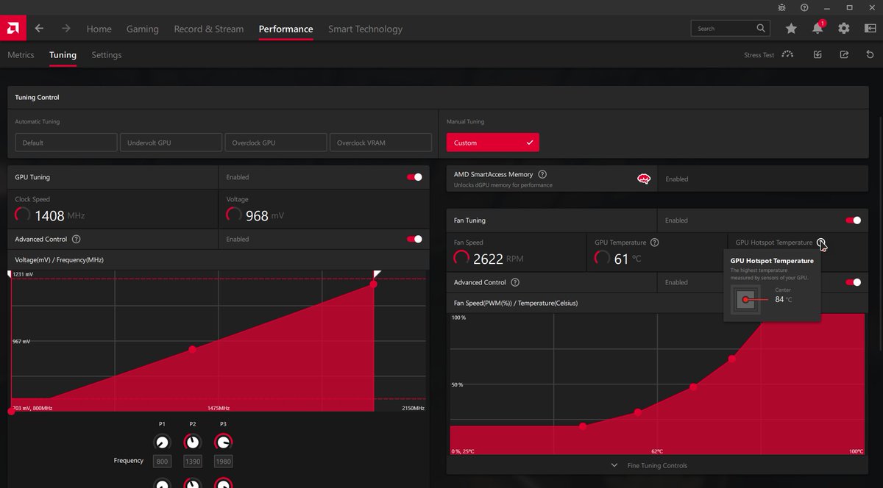Switch to the Metrics subtab
Image resolution: width=883 pixels, height=488 pixels.
pos(21,55)
